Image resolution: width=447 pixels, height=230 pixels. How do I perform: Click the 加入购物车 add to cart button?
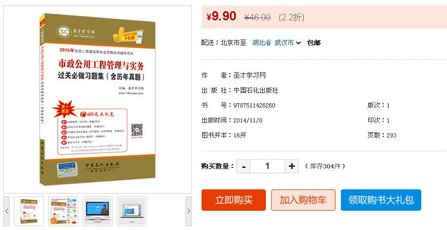coord(303,200)
